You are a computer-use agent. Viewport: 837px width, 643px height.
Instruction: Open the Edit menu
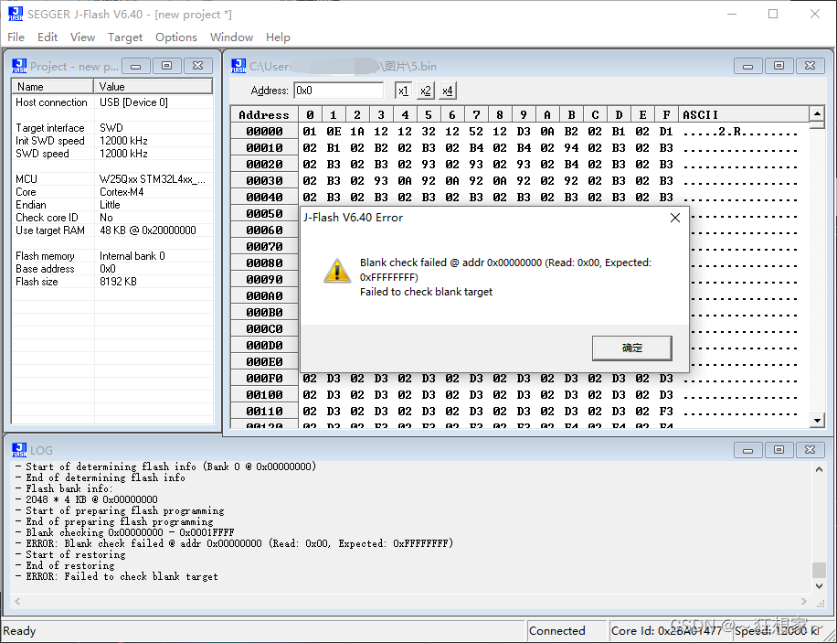click(47, 38)
